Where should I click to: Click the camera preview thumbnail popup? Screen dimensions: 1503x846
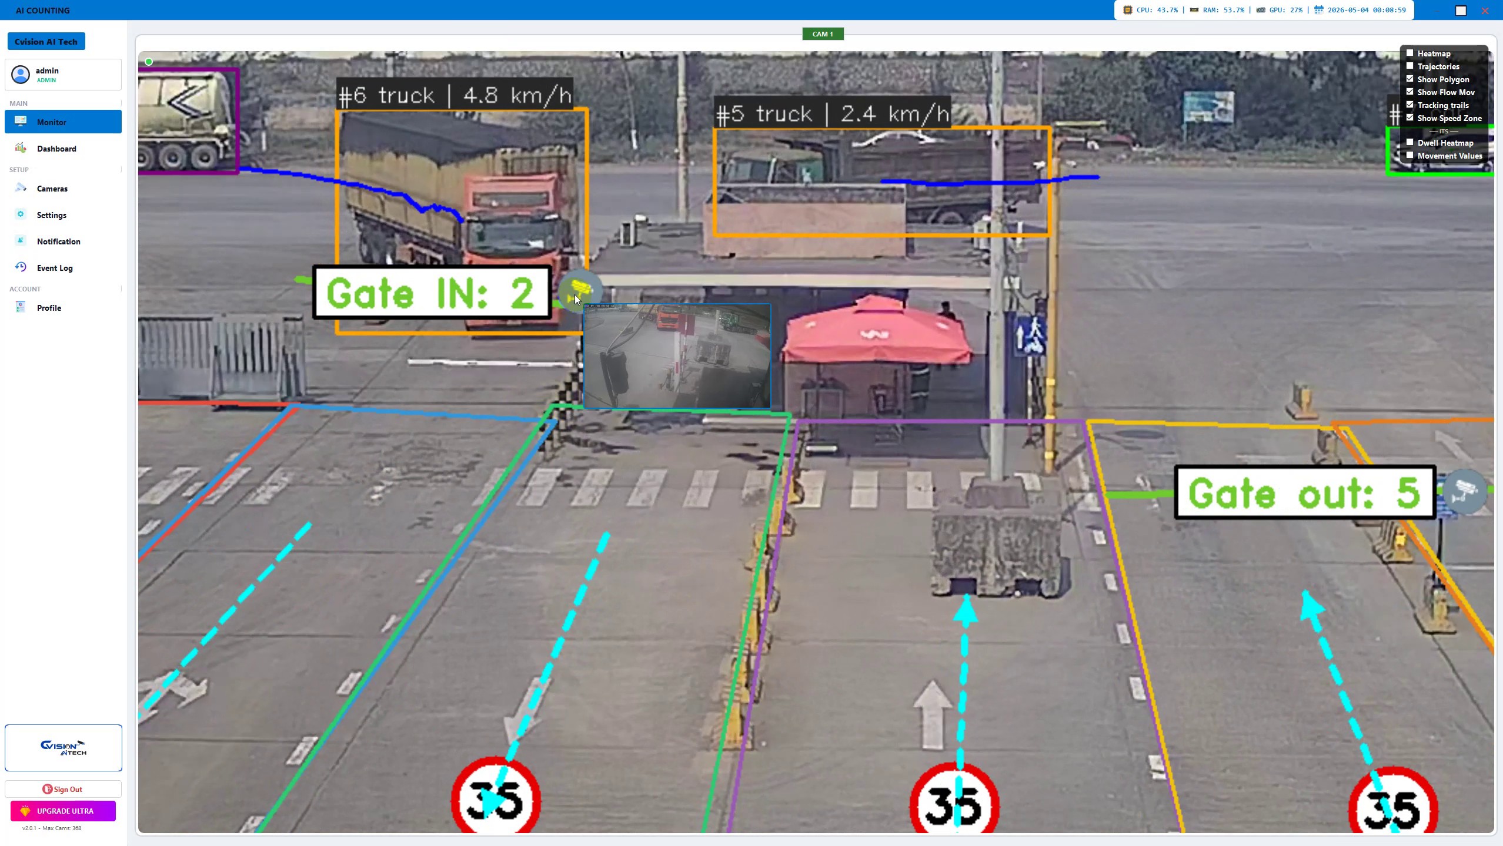pyautogui.click(x=677, y=356)
